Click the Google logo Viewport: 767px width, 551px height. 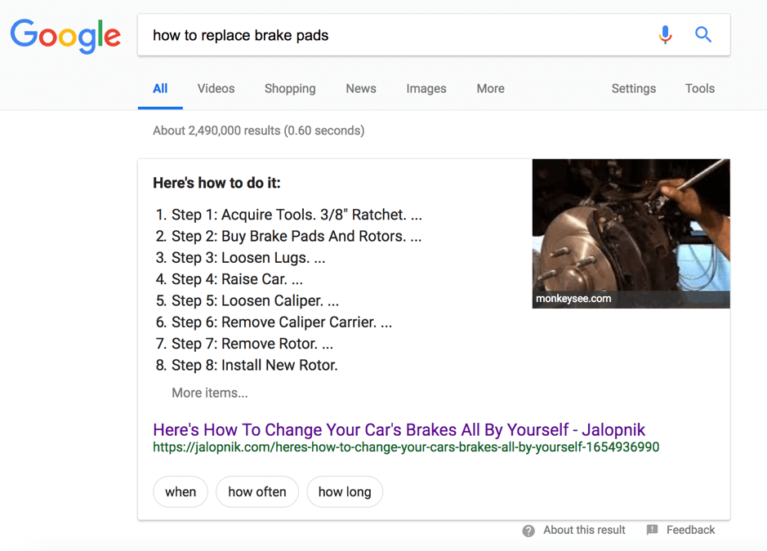point(65,37)
